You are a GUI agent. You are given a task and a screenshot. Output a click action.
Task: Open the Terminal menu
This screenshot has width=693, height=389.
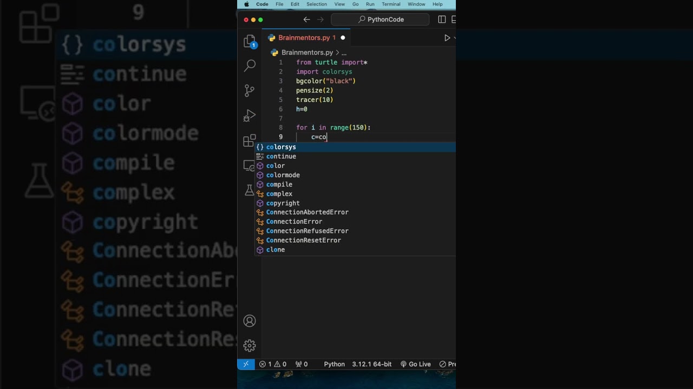pos(391,4)
